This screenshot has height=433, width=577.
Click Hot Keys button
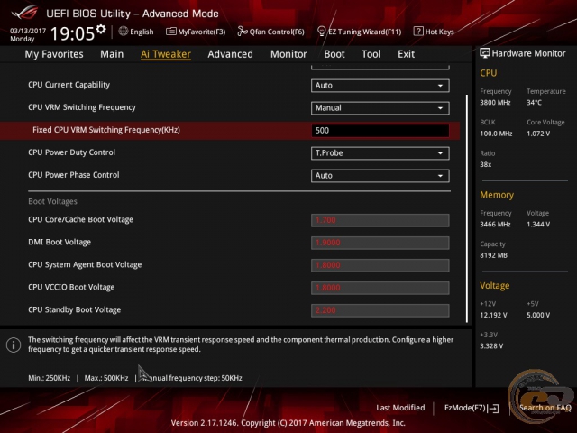434,32
